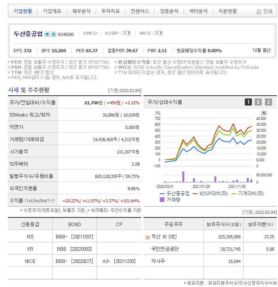
Task: Switch to chart view 2
Action: point(258,102)
